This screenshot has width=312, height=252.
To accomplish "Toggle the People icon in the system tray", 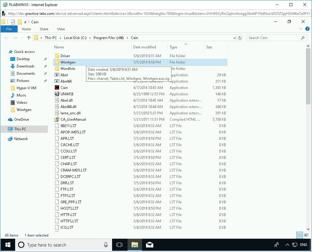I will click(x=277, y=245).
